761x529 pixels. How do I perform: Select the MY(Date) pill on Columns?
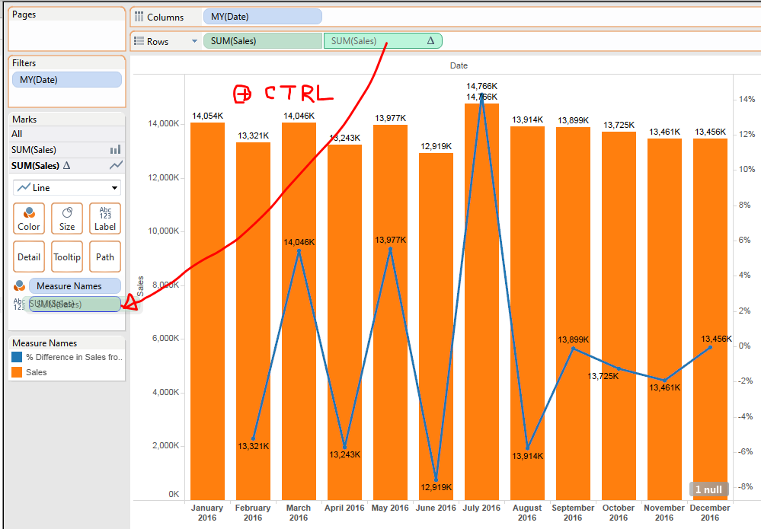point(263,17)
